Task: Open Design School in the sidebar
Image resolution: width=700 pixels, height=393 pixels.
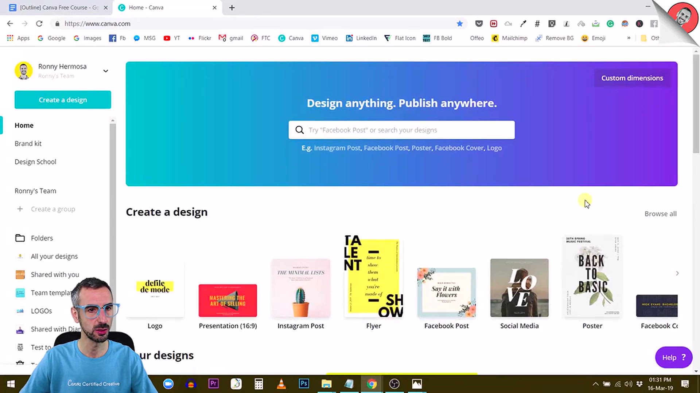Action: (x=35, y=162)
